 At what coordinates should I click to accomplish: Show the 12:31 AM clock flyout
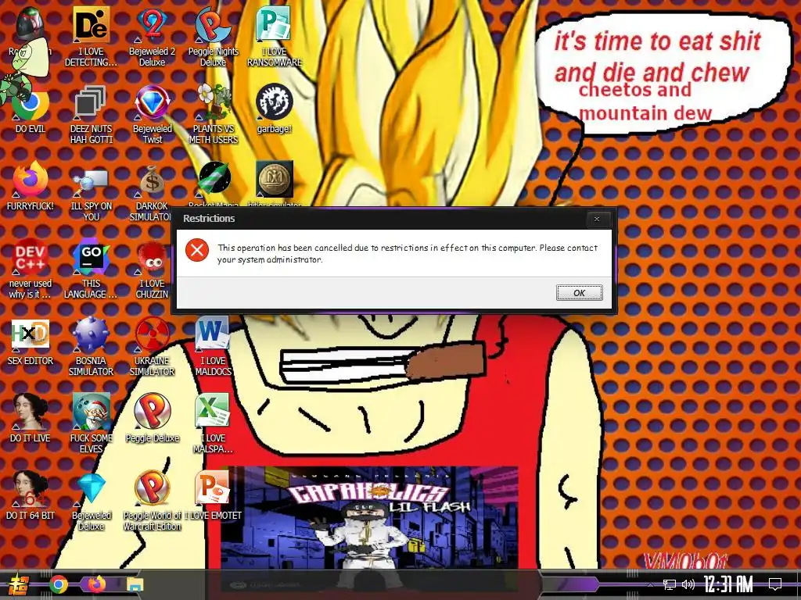click(x=728, y=584)
